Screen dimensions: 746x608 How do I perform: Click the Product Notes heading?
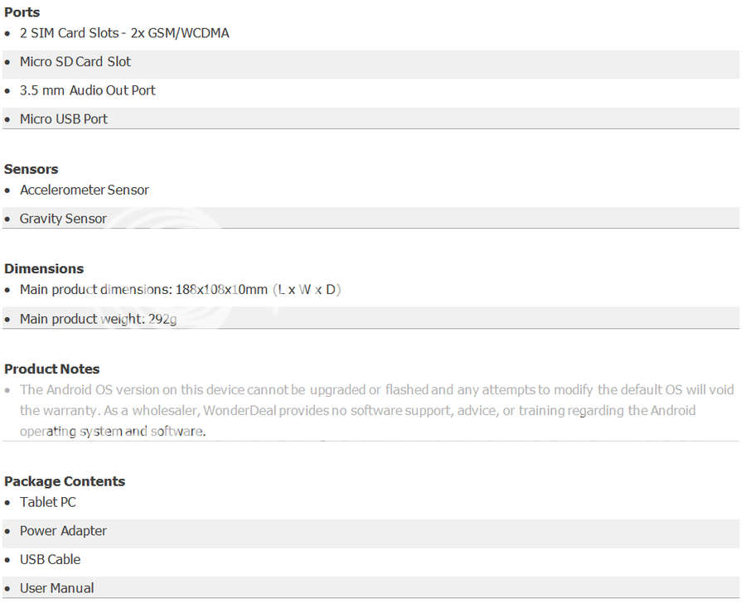pos(52,369)
